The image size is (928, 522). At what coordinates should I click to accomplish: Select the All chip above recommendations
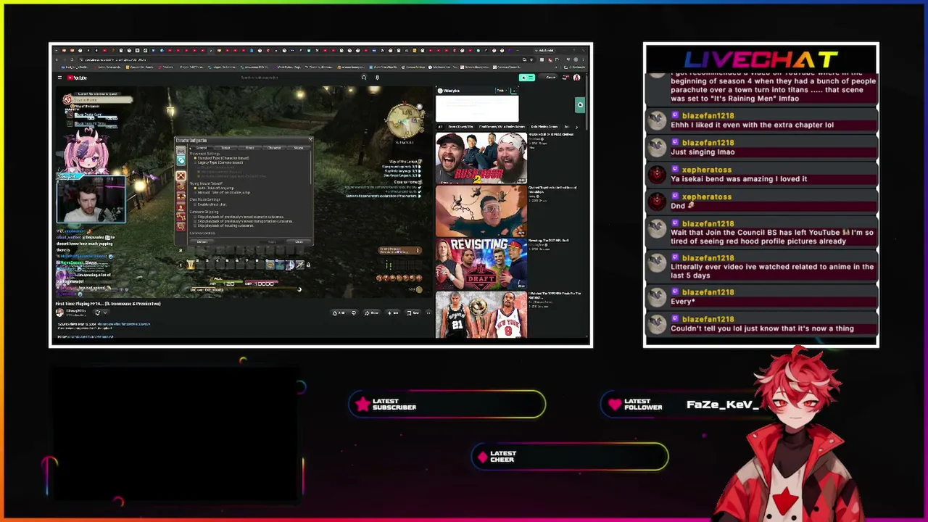440,128
